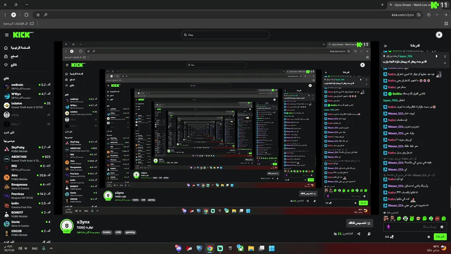The width and height of the screenshot is (451, 254).
Task: Go forward in browser history
Action: pos(437,15)
